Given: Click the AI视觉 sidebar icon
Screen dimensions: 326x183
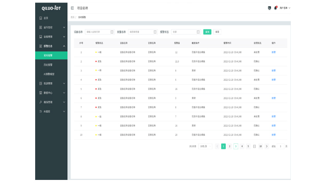Looking at the screenshot, I should (x=41, y=111).
